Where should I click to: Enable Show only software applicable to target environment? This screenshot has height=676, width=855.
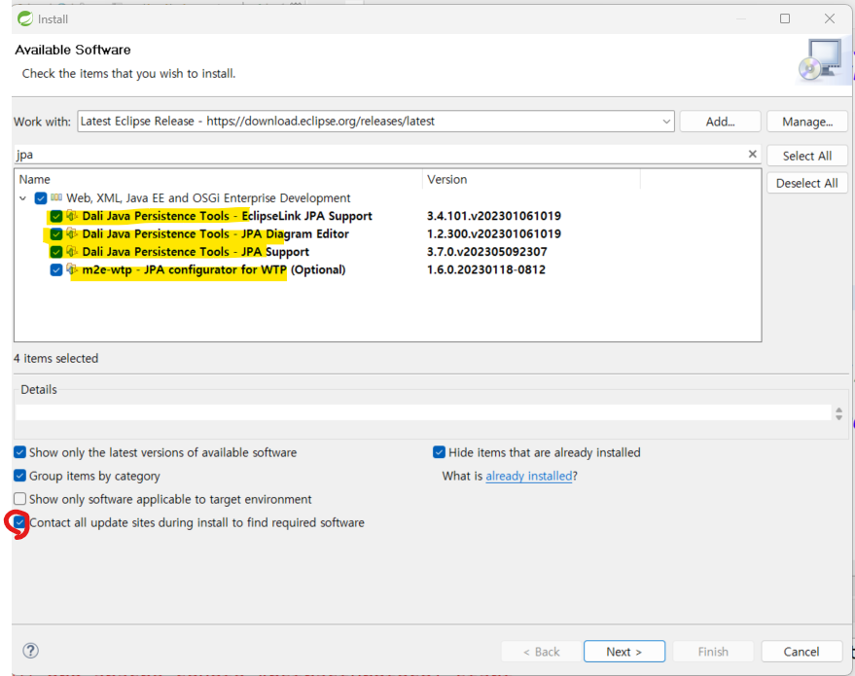(20, 499)
